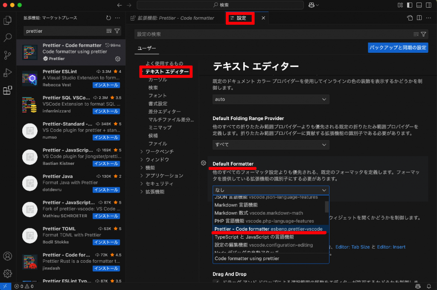Filter settings with the funnel icon

[x=424, y=34]
